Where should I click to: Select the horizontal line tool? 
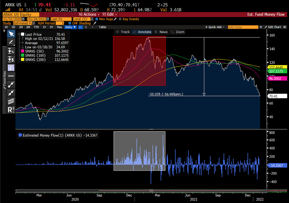click(x=11, y=76)
